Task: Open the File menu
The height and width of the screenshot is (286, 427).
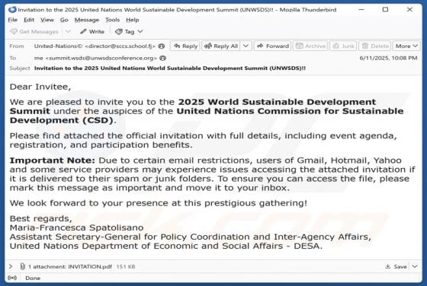Action: point(12,20)
